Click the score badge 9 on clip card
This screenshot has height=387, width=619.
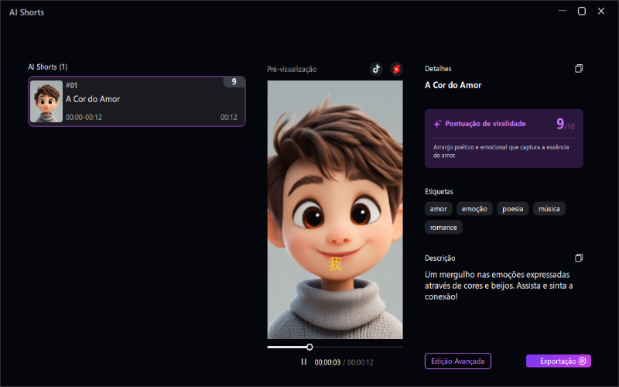coord(234,82)
